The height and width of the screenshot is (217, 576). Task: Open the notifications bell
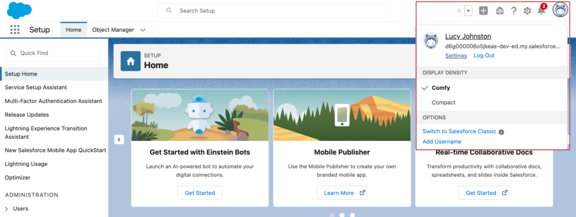click(541, 11)
